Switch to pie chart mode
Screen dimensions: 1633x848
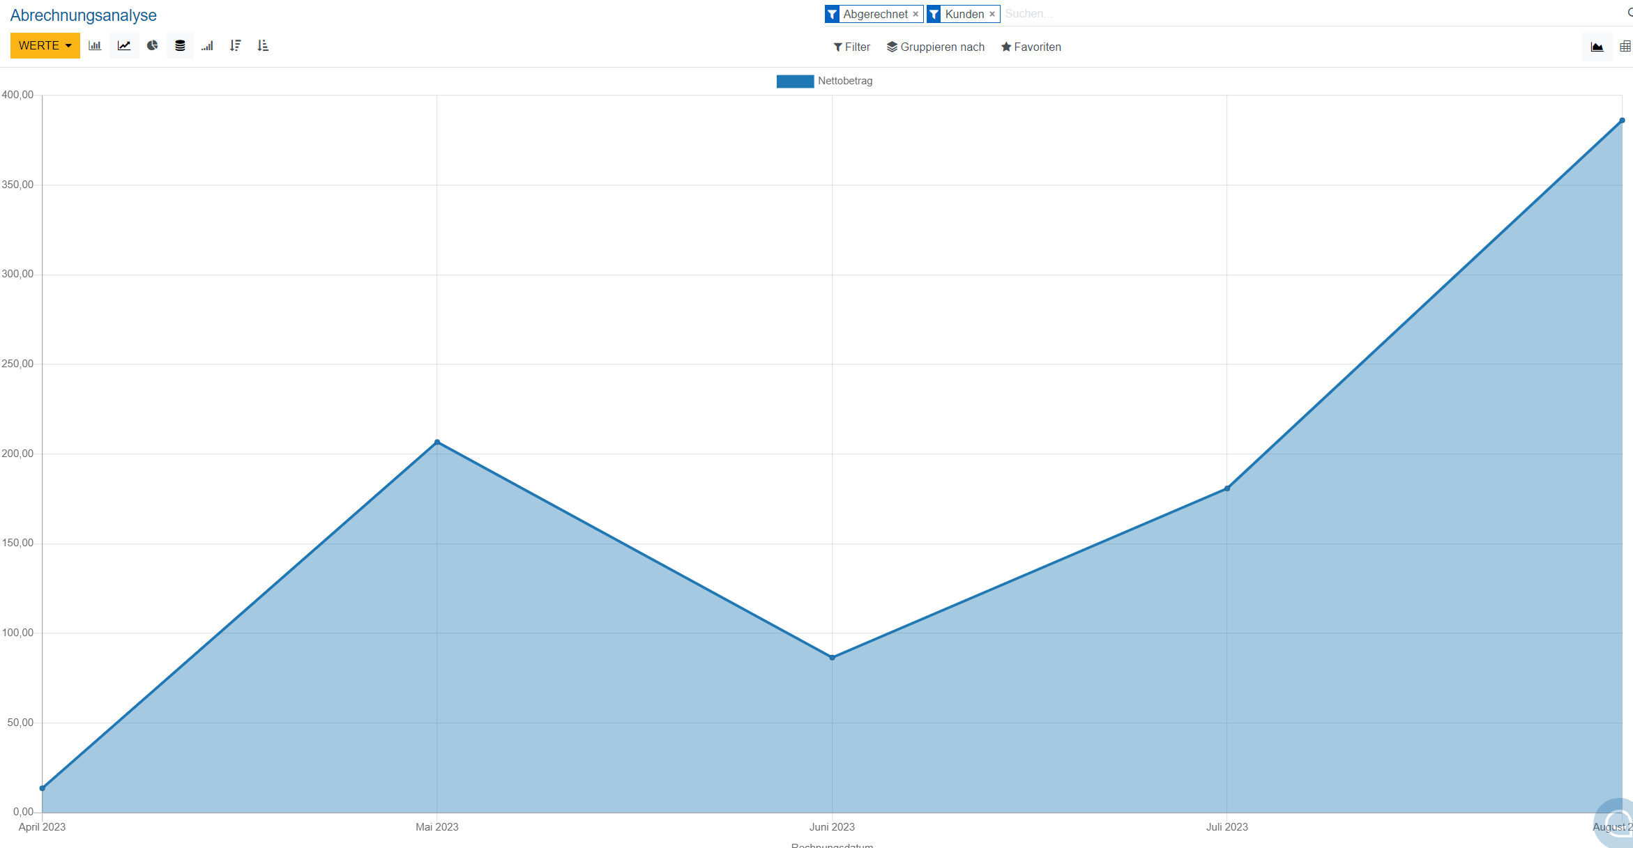click(152, 46)
